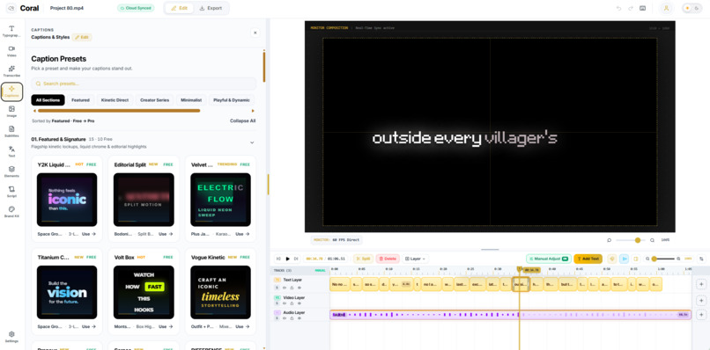Open the Elements sidebar tool
The height and width of the screenshot is (350, 710).
11,171
